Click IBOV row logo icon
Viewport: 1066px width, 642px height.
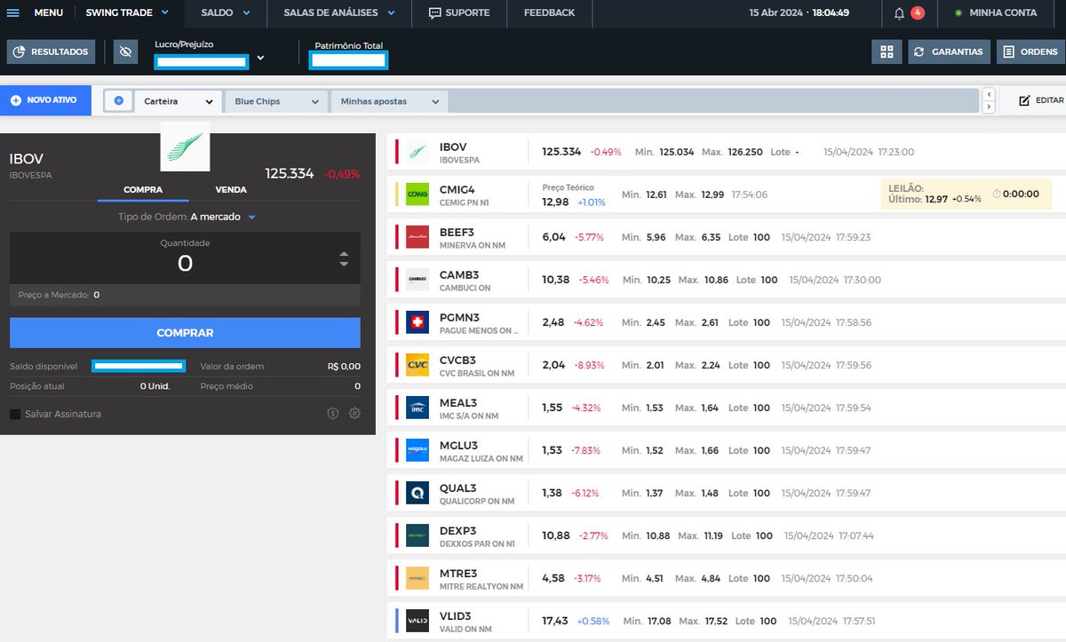pyautogui.click(x=418, y=152)
